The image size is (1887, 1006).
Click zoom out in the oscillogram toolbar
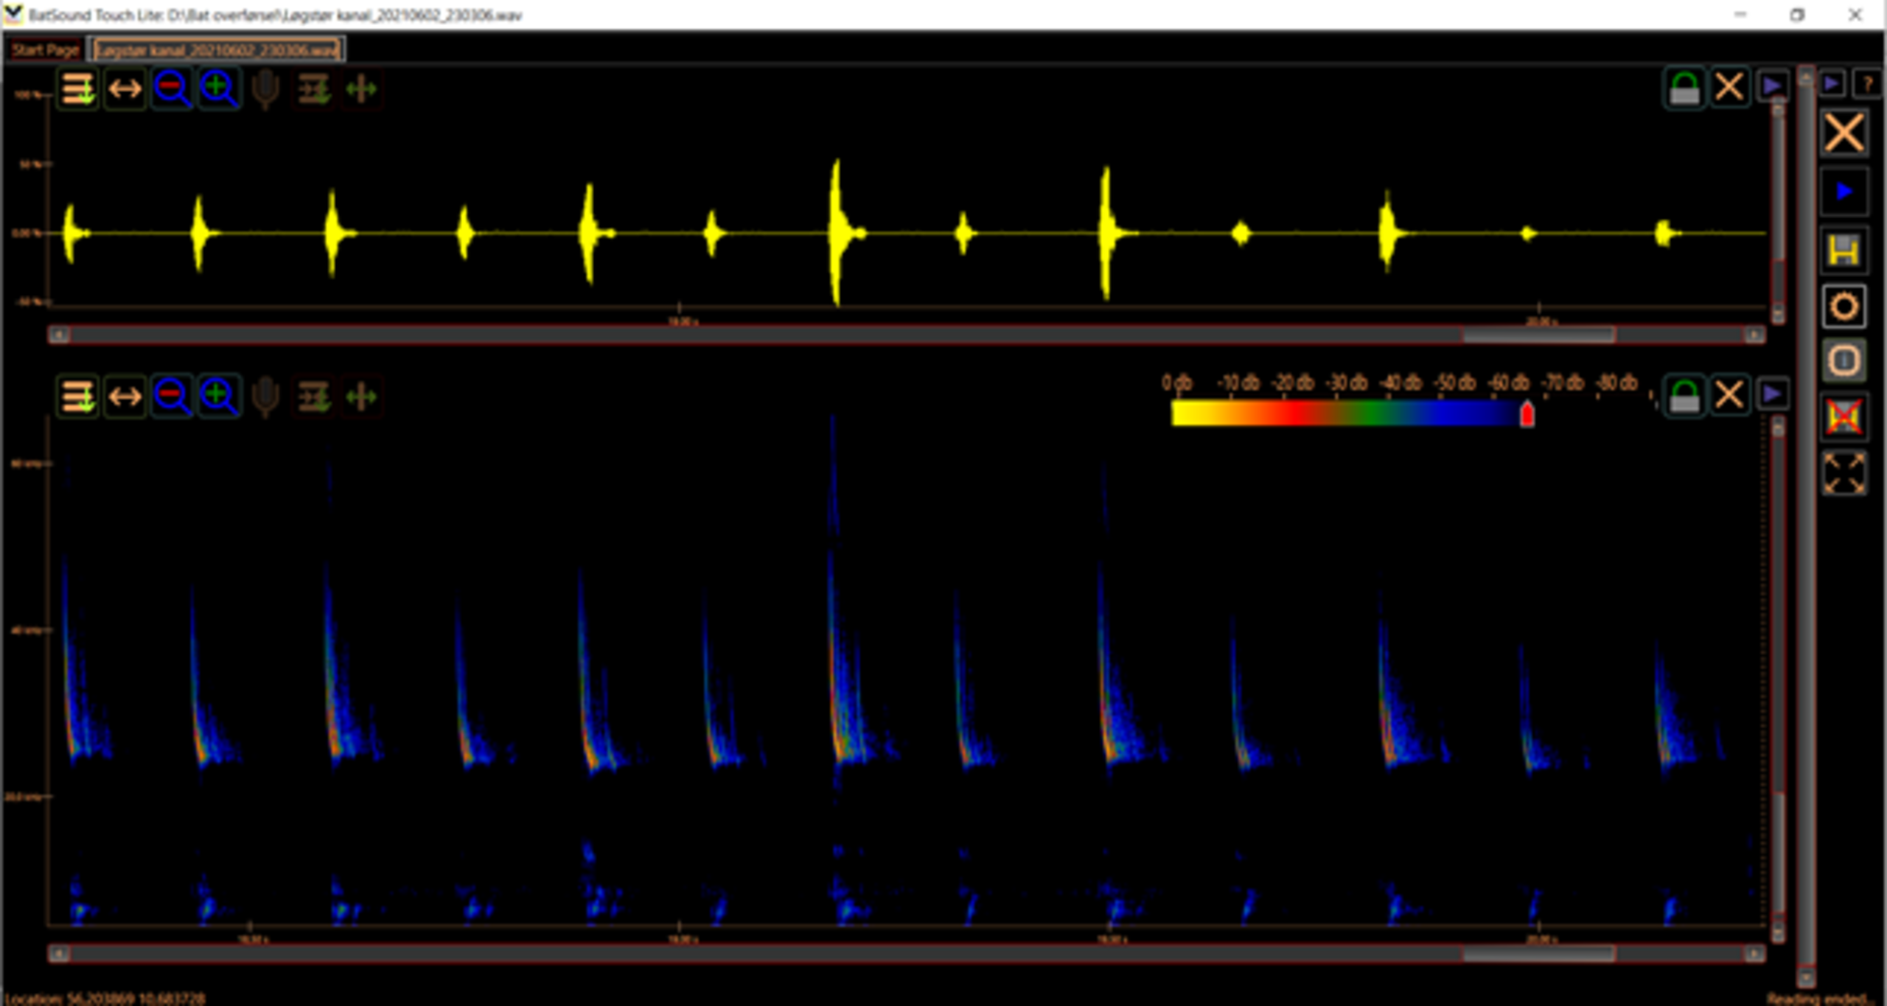coord(171,89)
